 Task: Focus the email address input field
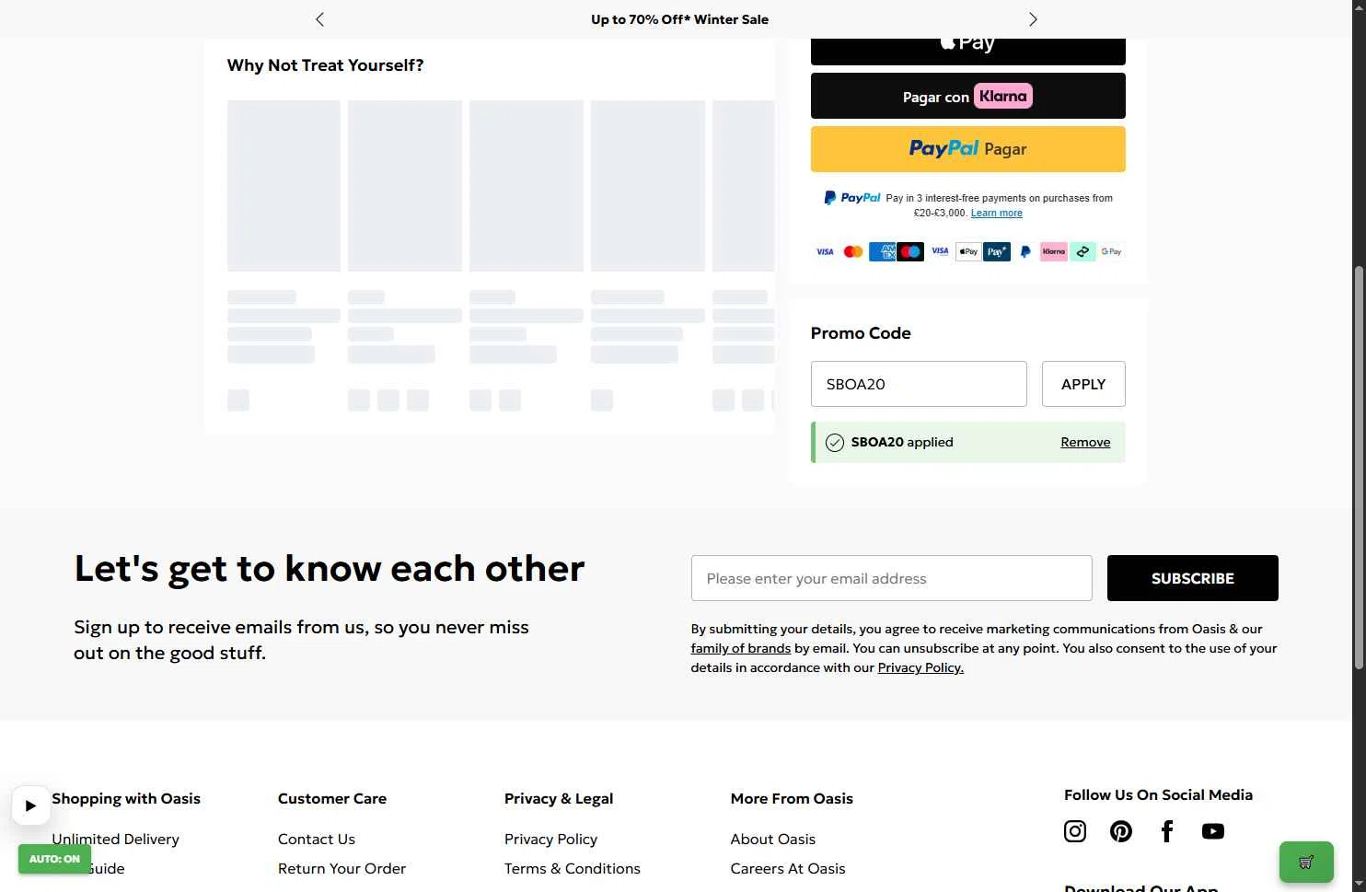click(891, 578)
